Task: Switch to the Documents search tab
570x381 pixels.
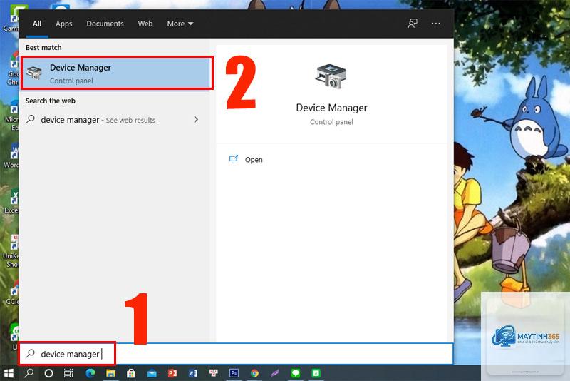Action: pyautogui.click(x=105, y=24)
